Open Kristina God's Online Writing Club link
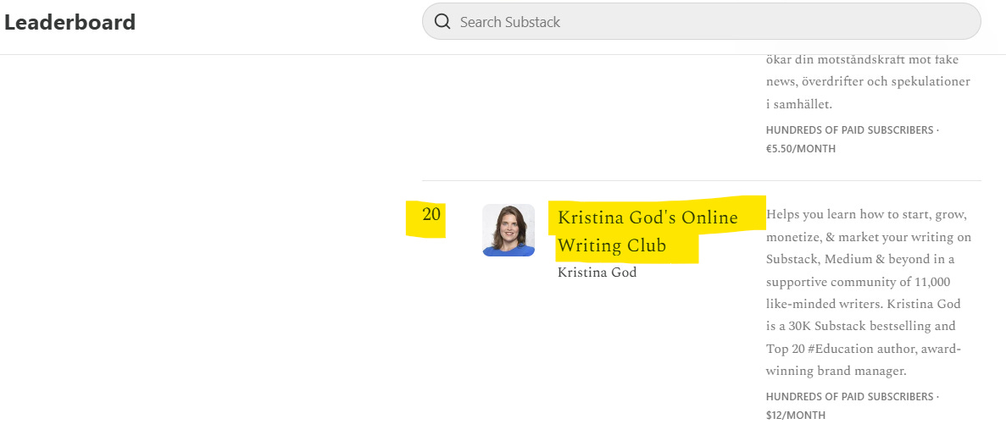 648,231
